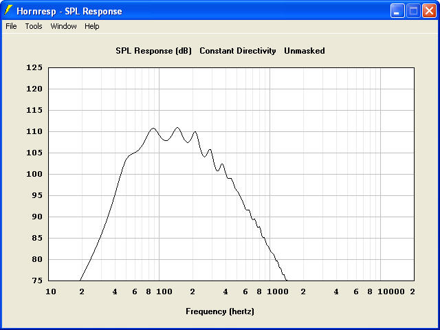Open the Help menu

point(92,26)
